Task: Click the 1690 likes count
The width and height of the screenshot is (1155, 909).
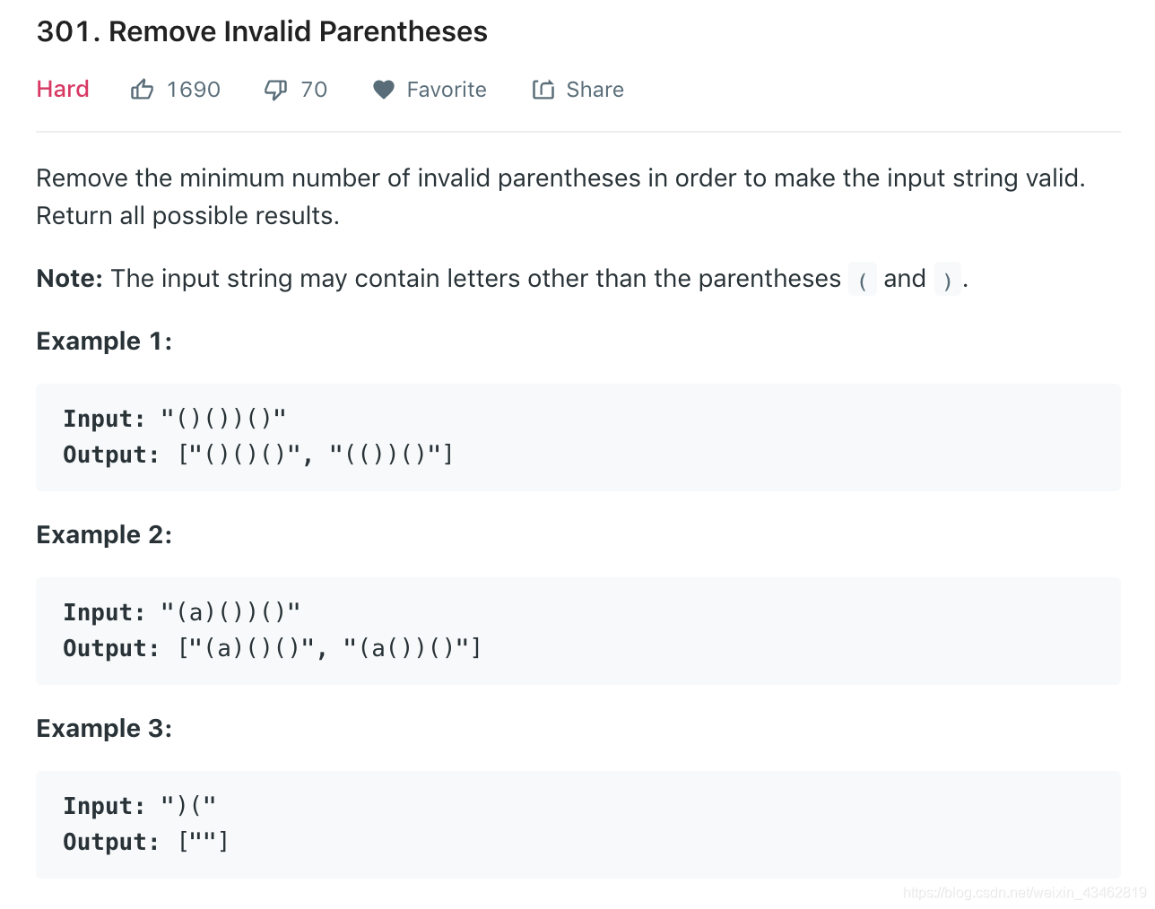Action: [x=194, y=90]
